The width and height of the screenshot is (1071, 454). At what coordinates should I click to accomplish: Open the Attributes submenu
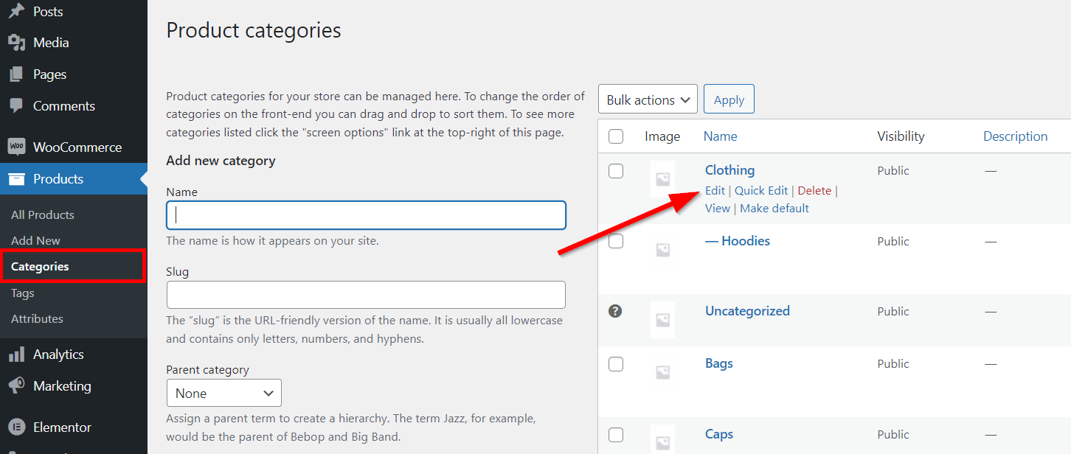click(x=35, y=318)
